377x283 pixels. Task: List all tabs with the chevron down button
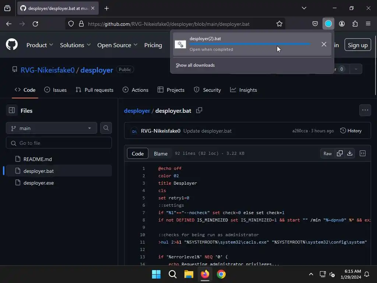304,8
